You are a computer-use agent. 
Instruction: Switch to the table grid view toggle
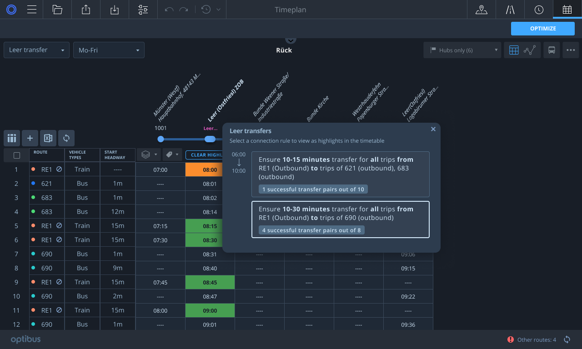[x=514, y=50]
